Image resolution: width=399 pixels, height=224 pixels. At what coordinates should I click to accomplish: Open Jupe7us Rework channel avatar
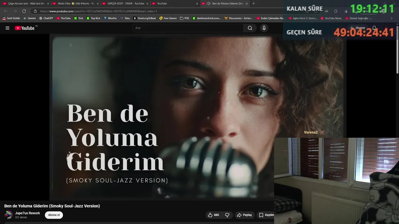8,215
